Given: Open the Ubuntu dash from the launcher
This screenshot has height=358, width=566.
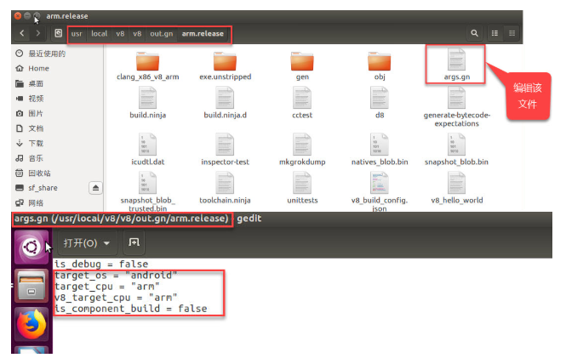Looking at the screenshot, I should [31, 247].
